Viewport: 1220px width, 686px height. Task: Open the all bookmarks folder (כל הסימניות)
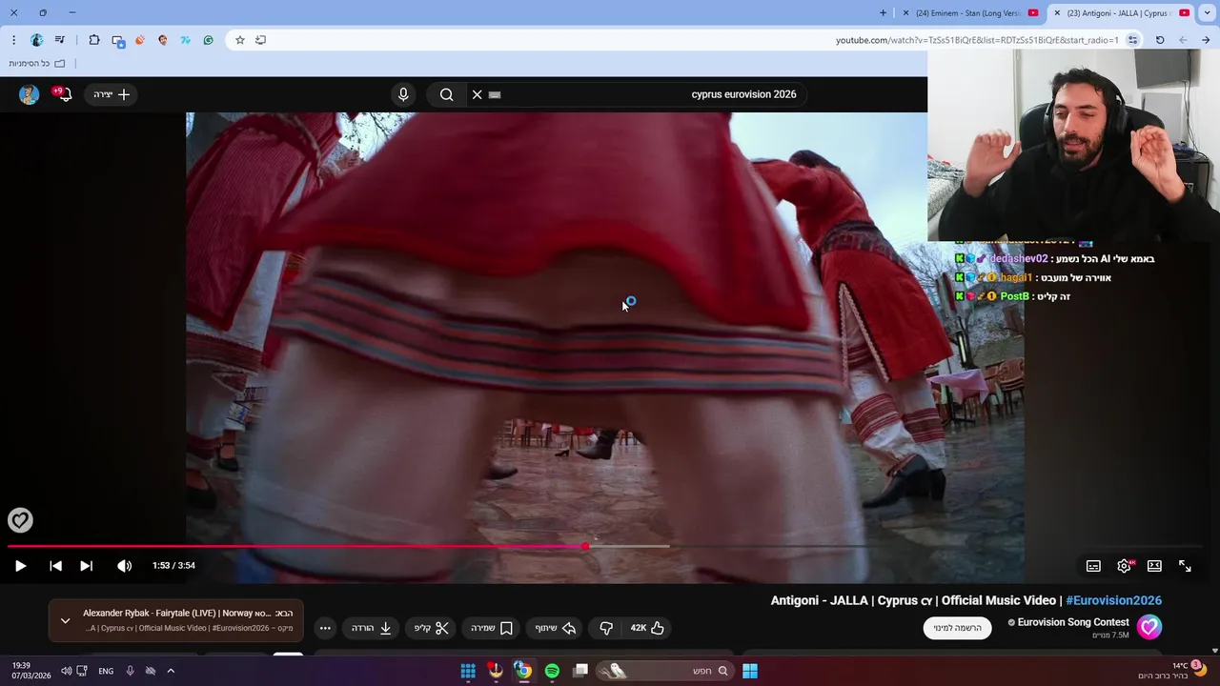coord(37,64)
